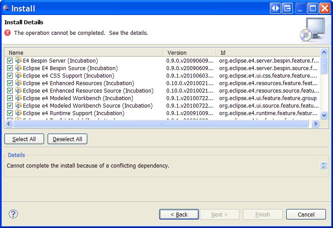Viewport: 333px width, 228px height.
Task: Close the Install window
Action: [325, 8]
